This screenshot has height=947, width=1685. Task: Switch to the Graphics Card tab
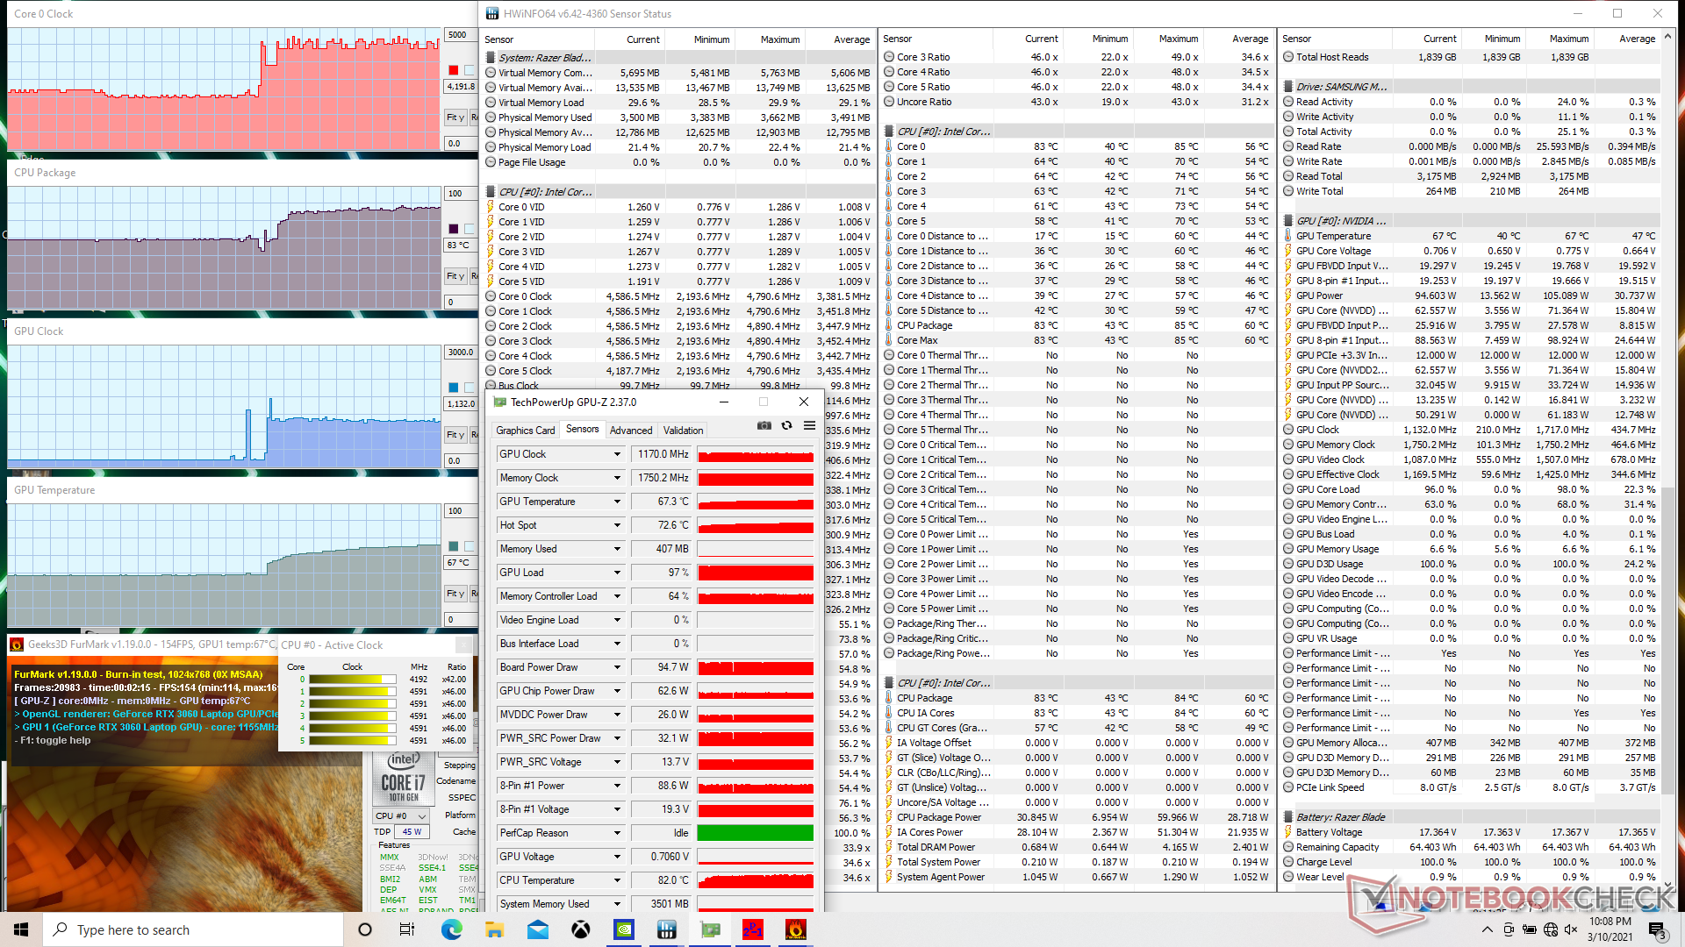coord(525,431)
